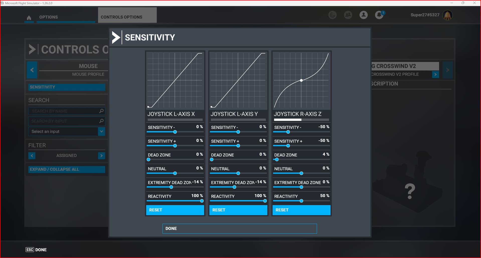This screenshot has width=481, height=258.
Task: Click the Super27#5327 username
Action: (x=425, y=15)
